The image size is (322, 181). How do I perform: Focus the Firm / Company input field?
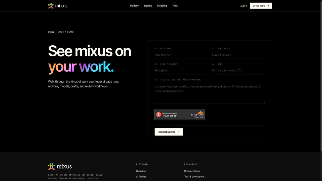pyautogui.click(x=181, y=70)
